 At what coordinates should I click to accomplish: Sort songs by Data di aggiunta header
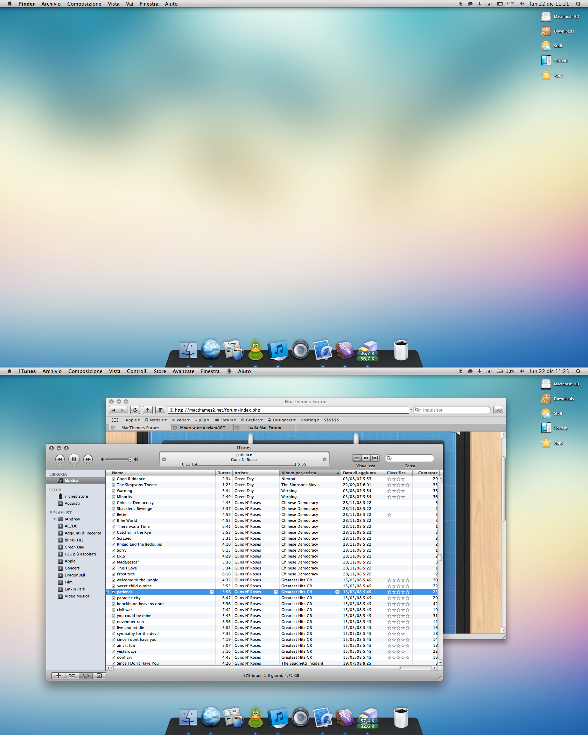click(363, 473)
